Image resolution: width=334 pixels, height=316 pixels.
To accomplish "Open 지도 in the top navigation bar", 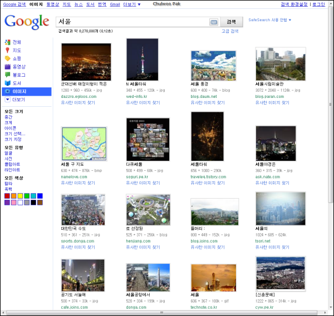I will (67, 4).
